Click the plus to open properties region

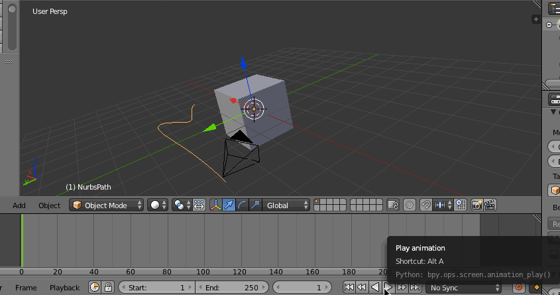point(535,19)
